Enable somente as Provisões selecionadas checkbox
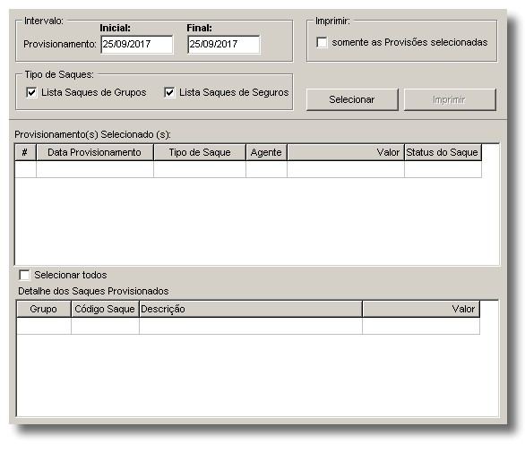The height and width of the screenshot is (469, 525). [x=322, y=42]
